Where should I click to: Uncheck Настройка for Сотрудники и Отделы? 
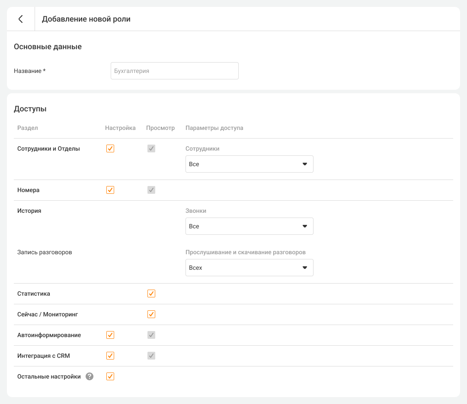[110, 148]
